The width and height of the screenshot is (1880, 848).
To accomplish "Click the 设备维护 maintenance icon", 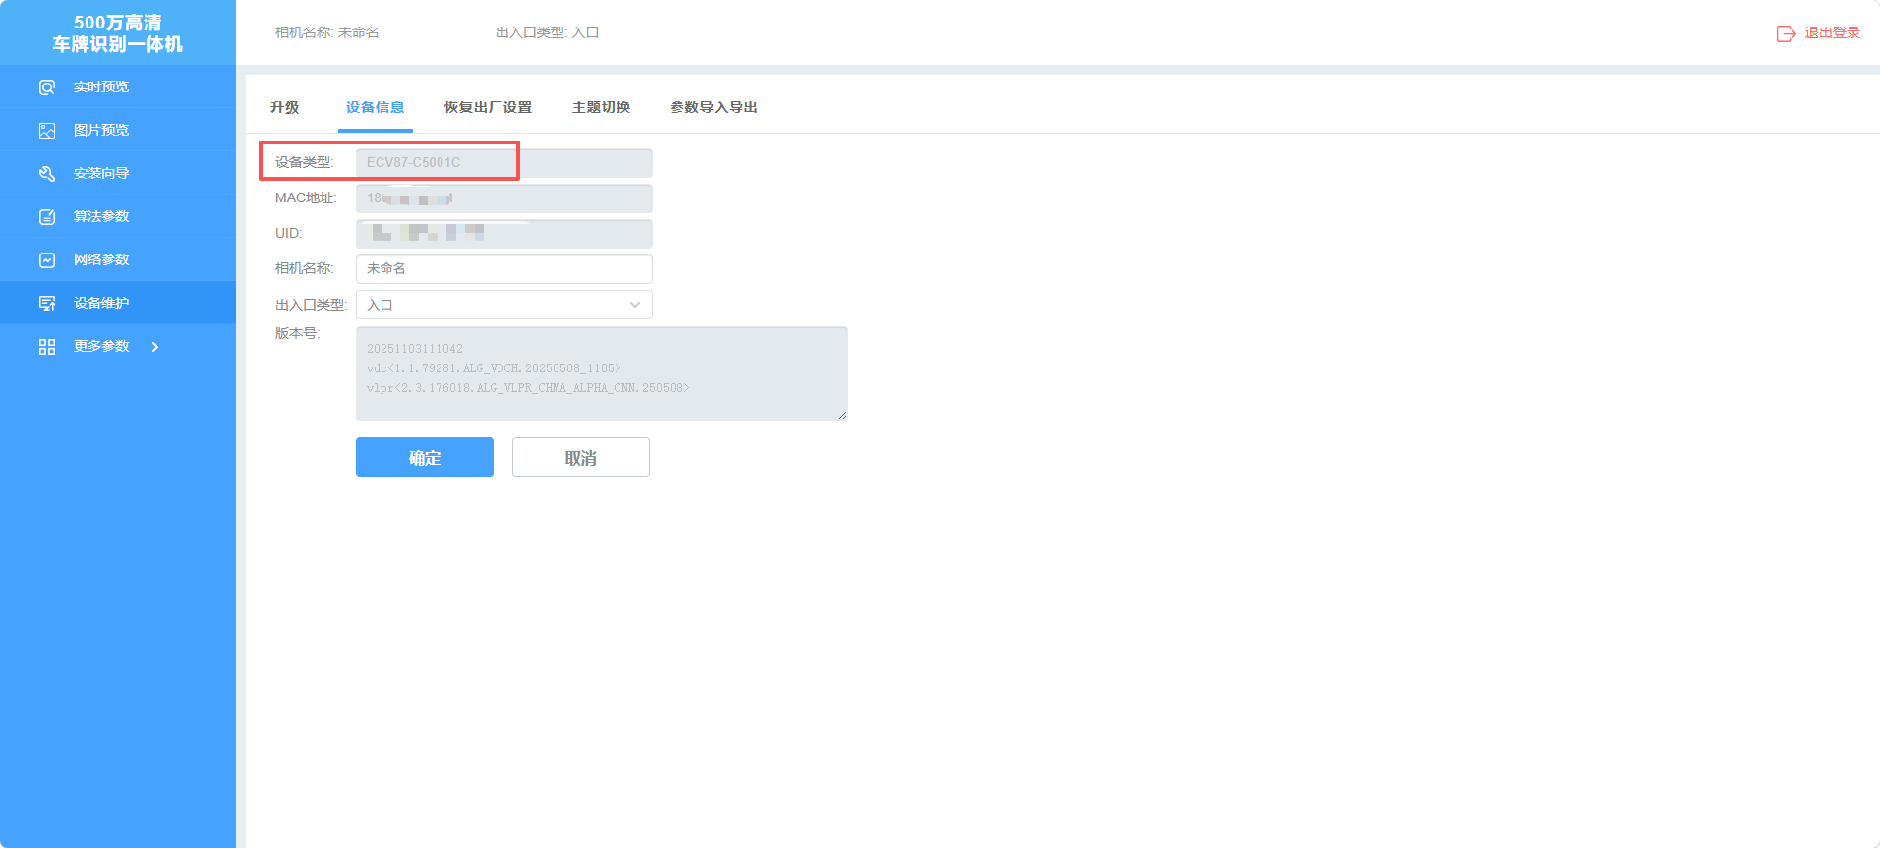I will 47,304.
